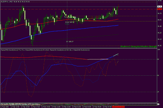Click the 'Period M15 Stoch(14,3,3)' indicator label
Screen dimensions: 163x108
tap(9, 50)
